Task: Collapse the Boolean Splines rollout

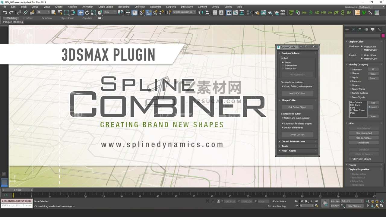Action: 297,53
